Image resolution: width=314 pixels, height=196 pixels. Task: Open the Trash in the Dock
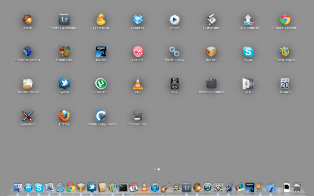[x=297, y=188]
